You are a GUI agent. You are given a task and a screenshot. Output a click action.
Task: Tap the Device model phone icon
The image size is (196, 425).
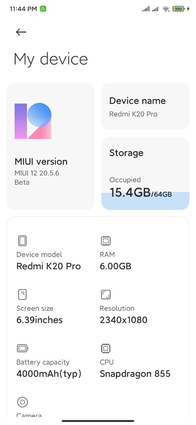pyautogui.click(x=22, y=241)
